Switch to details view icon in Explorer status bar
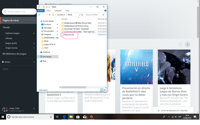 (102, 90)
